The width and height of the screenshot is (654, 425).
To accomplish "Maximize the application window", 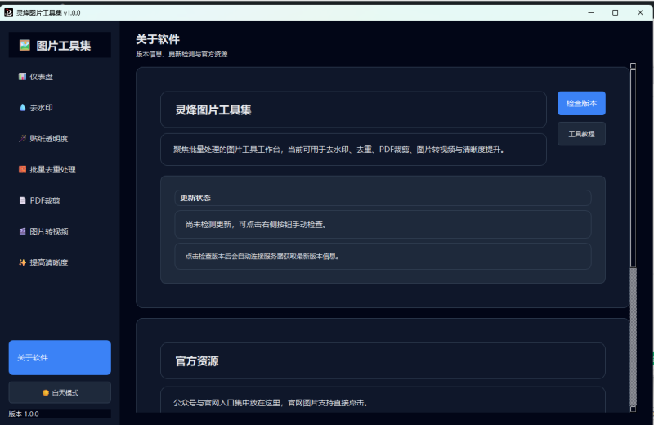I will coord(616,12).
